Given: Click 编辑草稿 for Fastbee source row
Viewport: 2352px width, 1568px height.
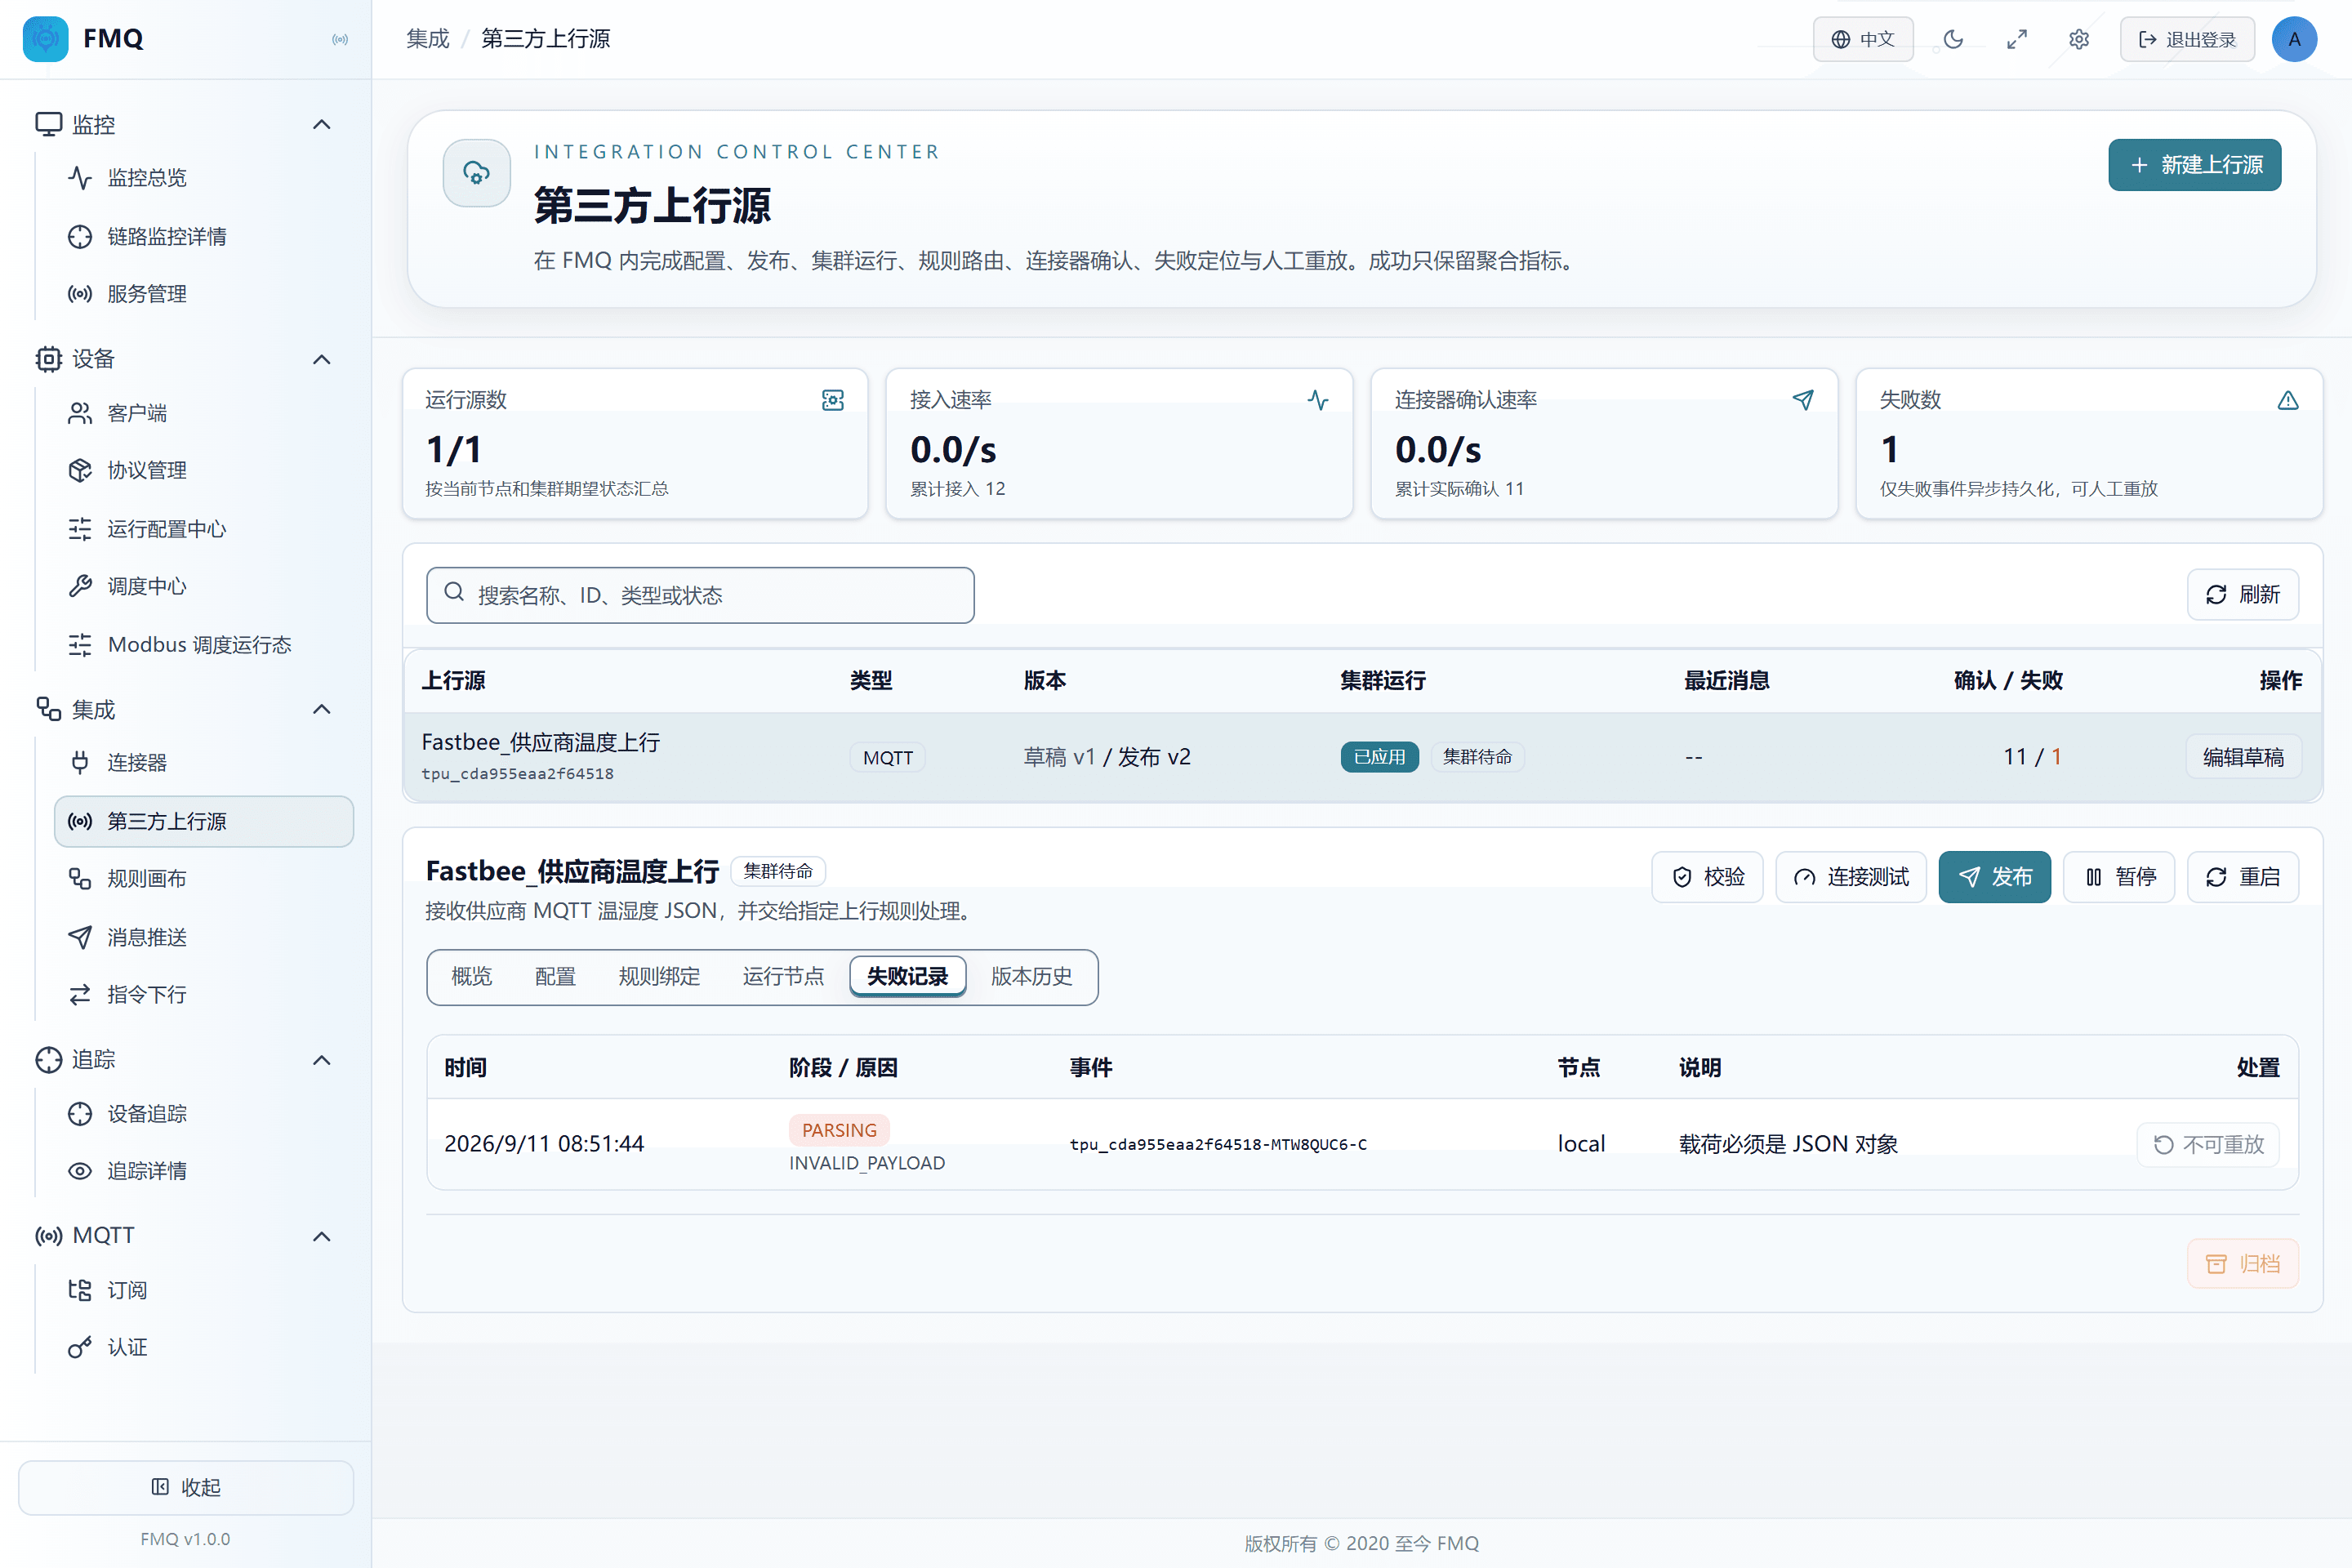Looking at the screenshot, I should point(2243,757).
